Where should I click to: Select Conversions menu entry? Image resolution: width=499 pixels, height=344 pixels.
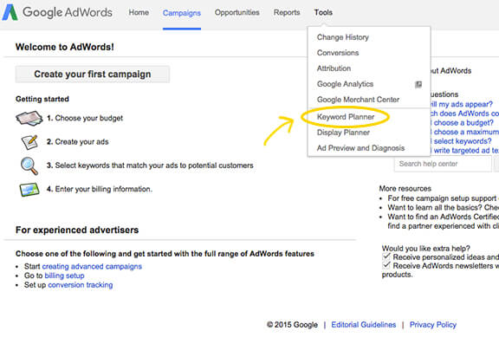[x=338, y=53]
